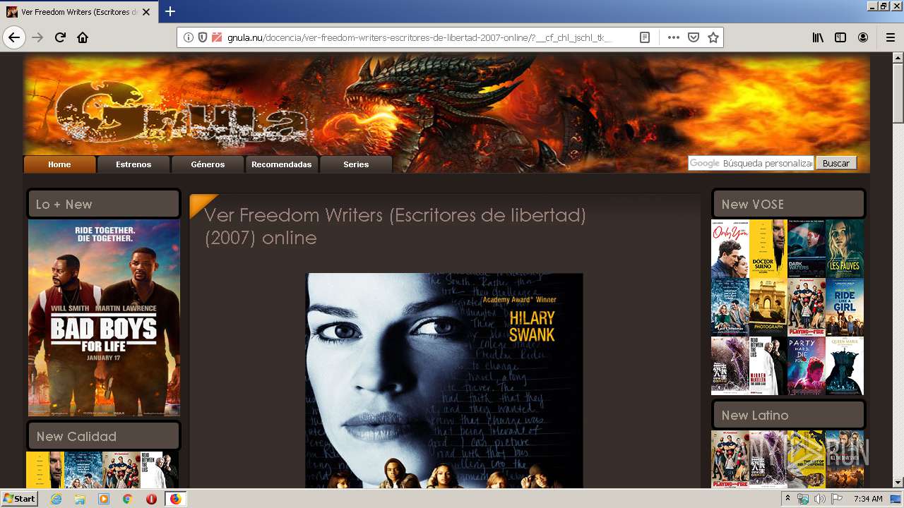Screen dimensions: 904x508
Task: Click the address bar URL field
Action: 420,37
